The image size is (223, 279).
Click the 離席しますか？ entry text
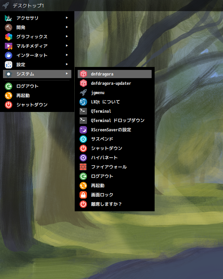point(106,204)
